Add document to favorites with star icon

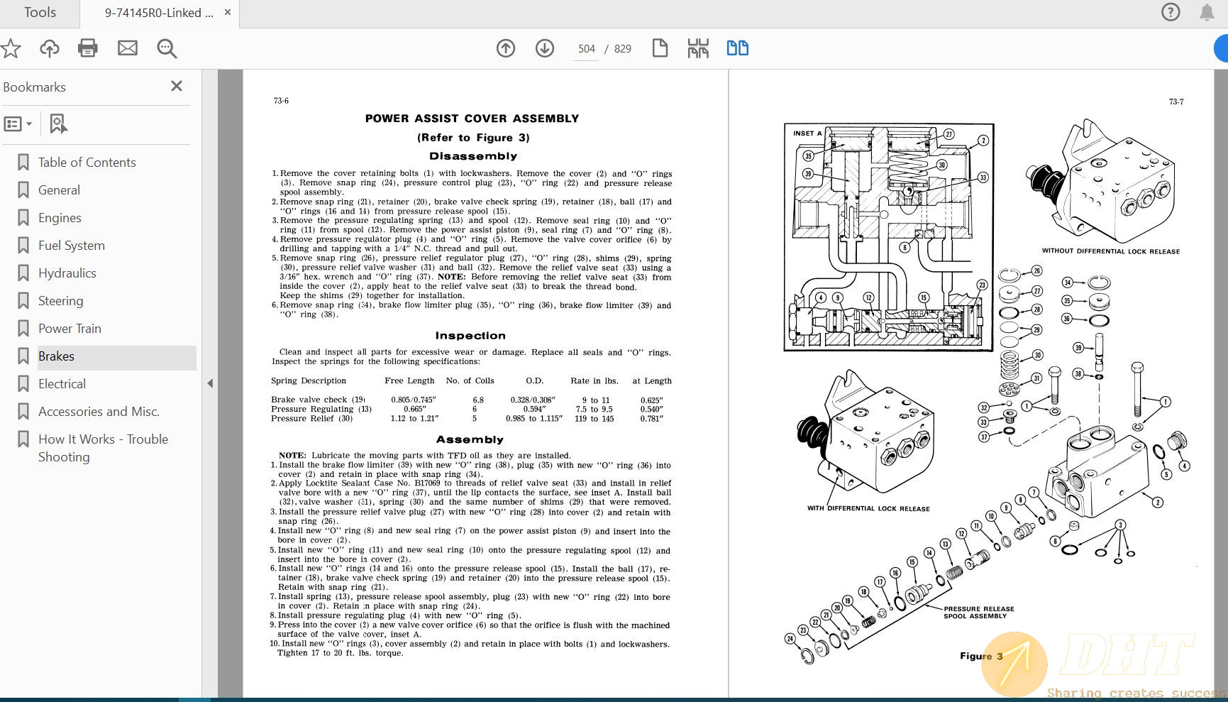11,48
